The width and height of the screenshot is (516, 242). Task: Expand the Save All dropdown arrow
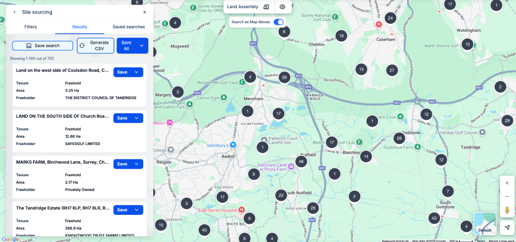(x=142, y=46)
